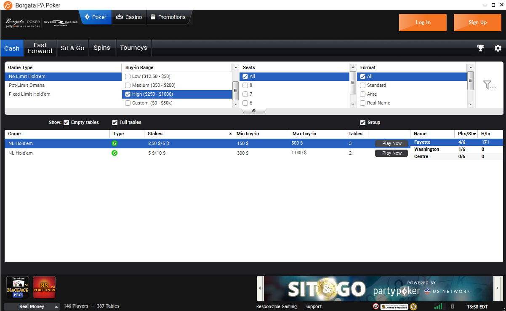Click the Licensed & Regulated badge
The width and height of the screenshot is (506, 311).
(394, 306)
